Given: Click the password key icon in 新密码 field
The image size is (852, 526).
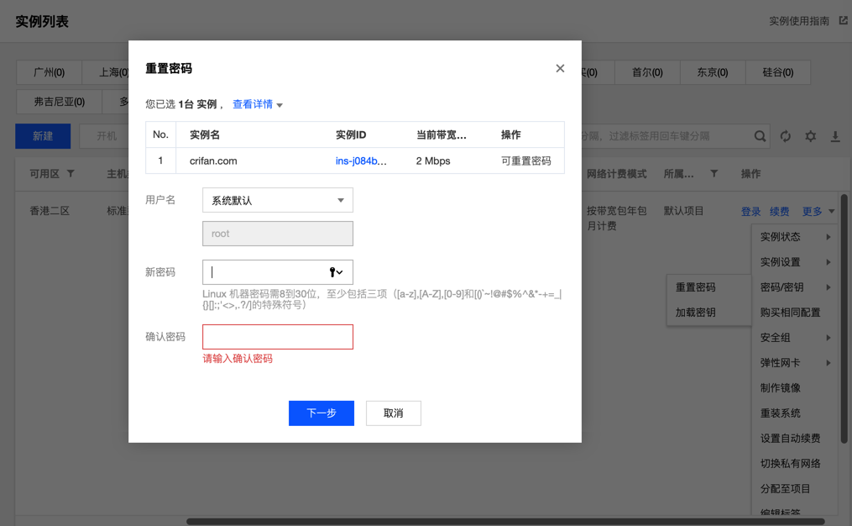Looking at the screenshot, I should (x=336, y=272).
